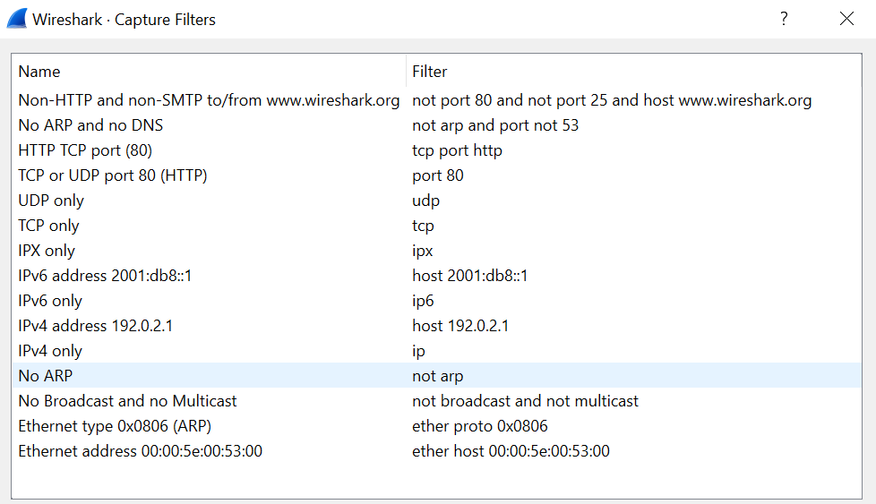The width and height of the screenshot is (876, 504).
Task: Pick the 'TCP only' capture filter
Action: (49, 226)
